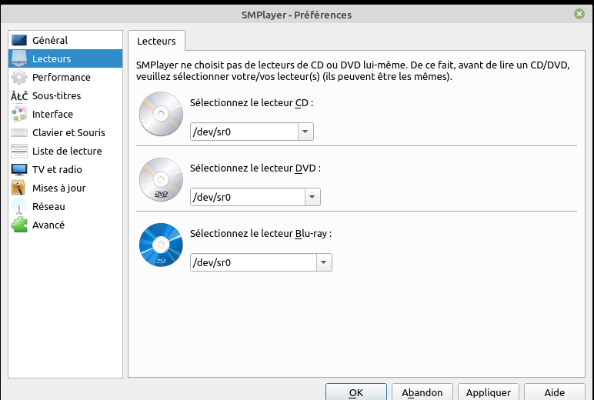Click the 'SMPlayer - Préférences' title bar
594x400 pixels.
tap(296, 15)
